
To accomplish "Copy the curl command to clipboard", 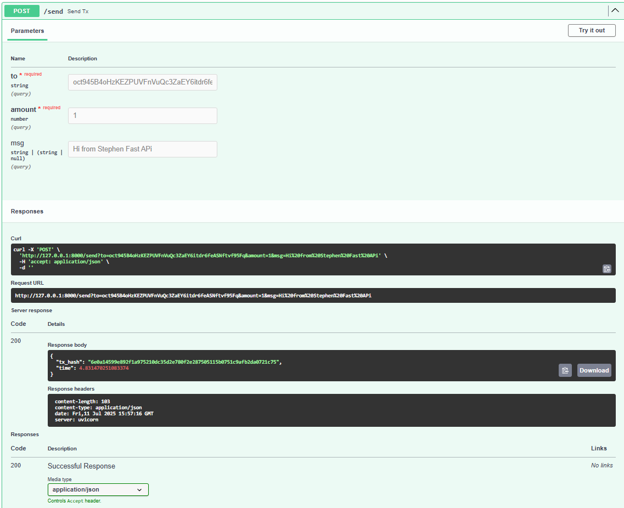I will [x=606, y=269].
